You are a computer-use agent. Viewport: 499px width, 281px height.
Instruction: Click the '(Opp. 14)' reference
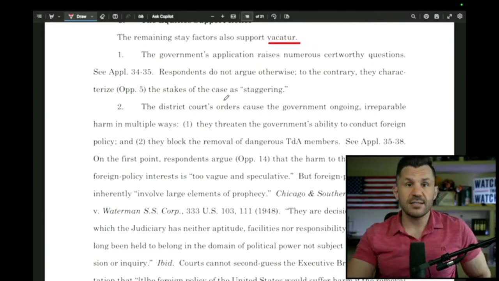click(252, 159)
